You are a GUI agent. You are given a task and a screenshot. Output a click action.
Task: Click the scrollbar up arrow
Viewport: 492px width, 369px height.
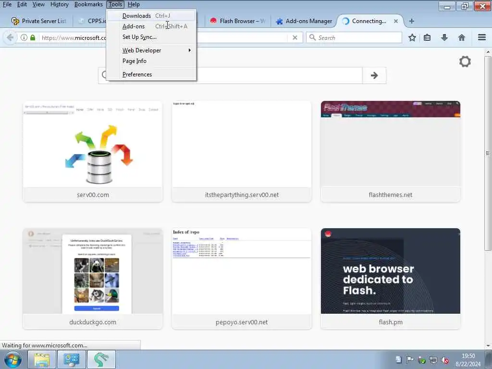pos(488,52)
